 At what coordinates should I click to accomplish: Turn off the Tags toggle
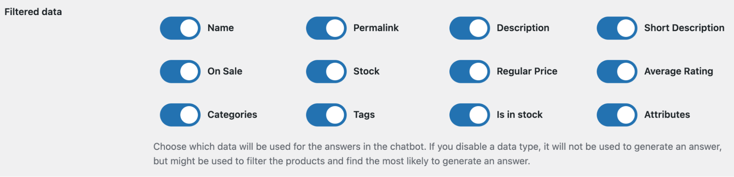[x=326, y=115]
